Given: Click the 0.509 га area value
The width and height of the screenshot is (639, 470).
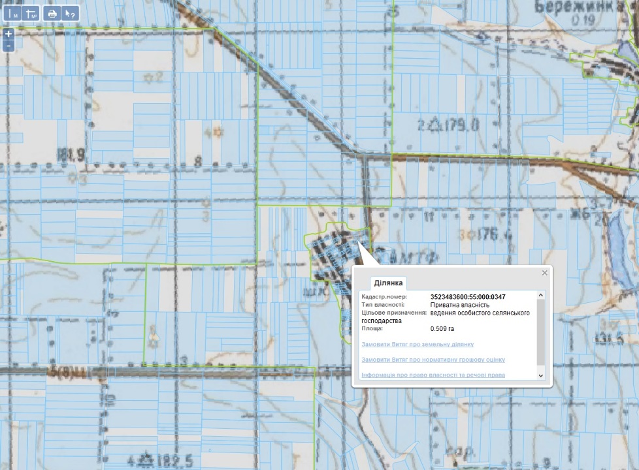Looking at the screenshot, I should [442, 328].
